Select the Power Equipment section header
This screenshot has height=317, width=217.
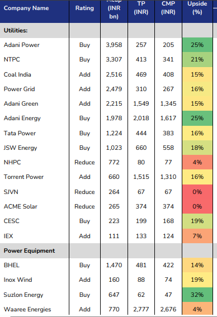(29, 250)
